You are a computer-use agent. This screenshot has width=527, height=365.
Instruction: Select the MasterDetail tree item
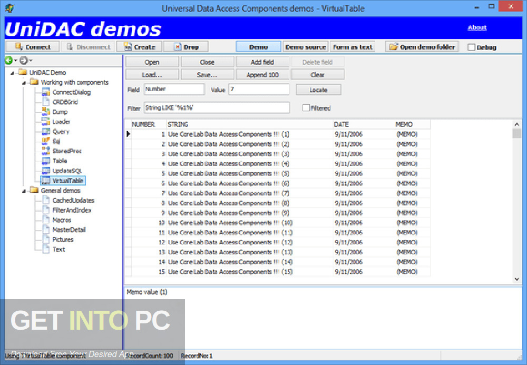(x=69, y=230)
